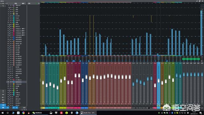Image resolution: width=204 pixels, height=115 pixels.
Task: Click the green round taskbar icon
Action: point(67,113)
